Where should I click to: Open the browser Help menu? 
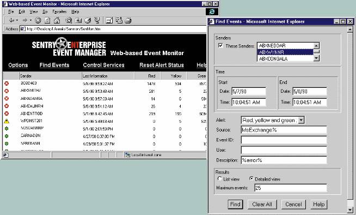[75, 11]
